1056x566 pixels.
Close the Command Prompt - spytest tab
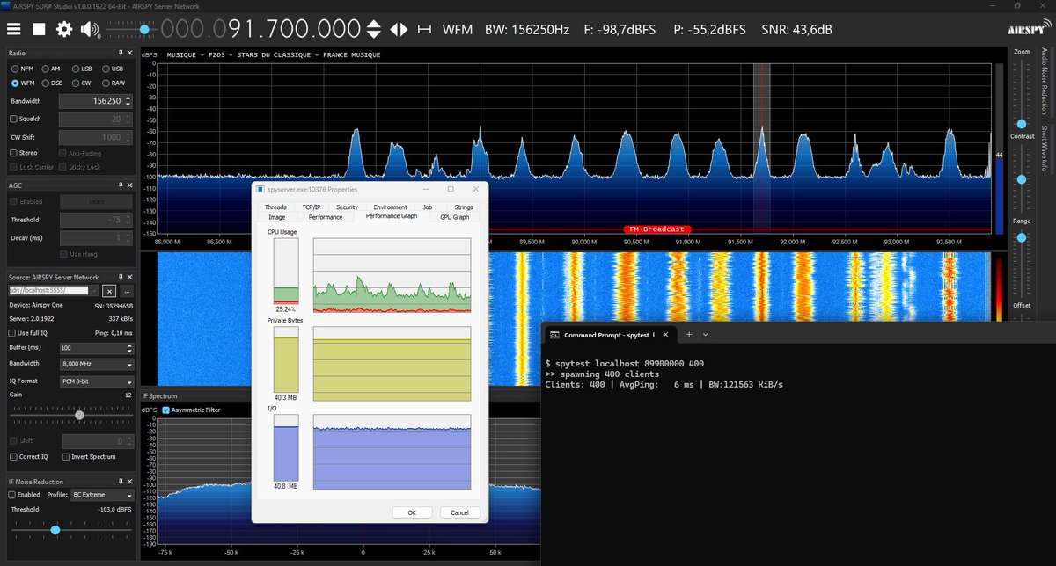pos(664,335)
